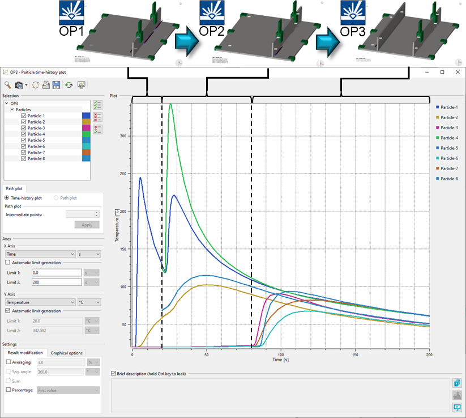Uncheck Particle-3 in the selection tree
The image size is (466, 418).
click(x=24, y=128)
